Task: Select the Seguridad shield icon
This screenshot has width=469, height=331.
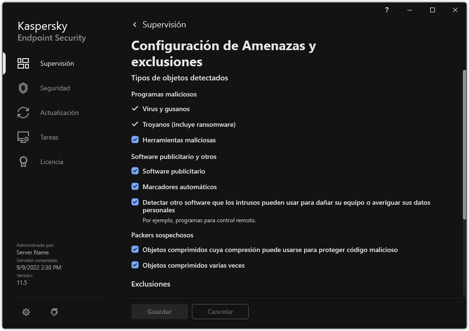Action: [23, 88]
